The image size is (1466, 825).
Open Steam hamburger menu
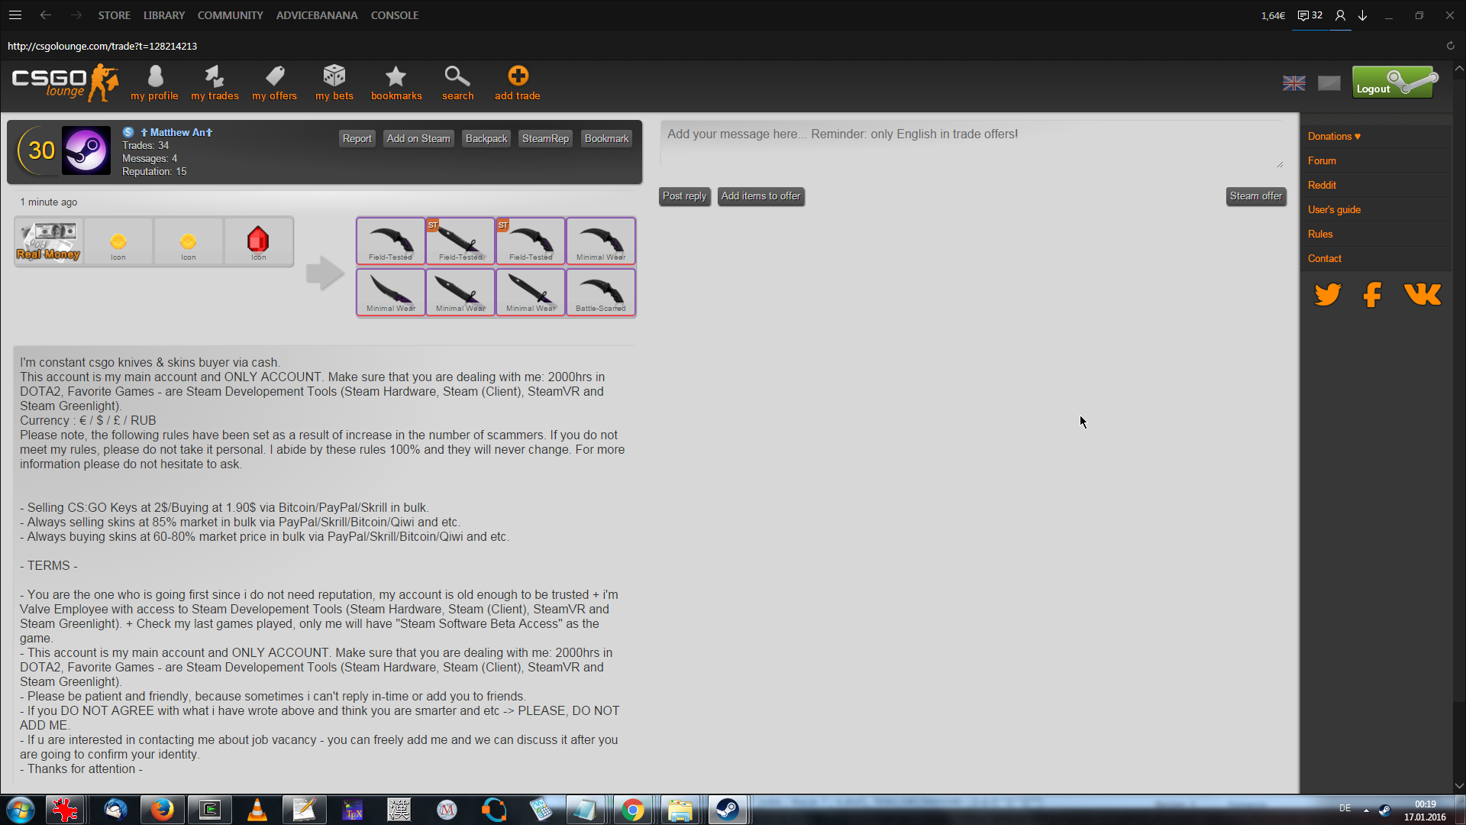[x=15, y=15]
